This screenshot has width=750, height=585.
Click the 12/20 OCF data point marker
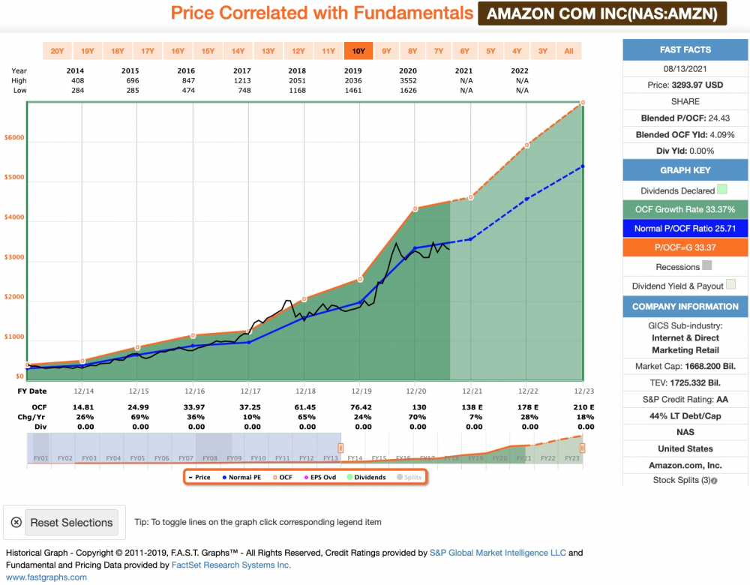(x=415, y=208)
